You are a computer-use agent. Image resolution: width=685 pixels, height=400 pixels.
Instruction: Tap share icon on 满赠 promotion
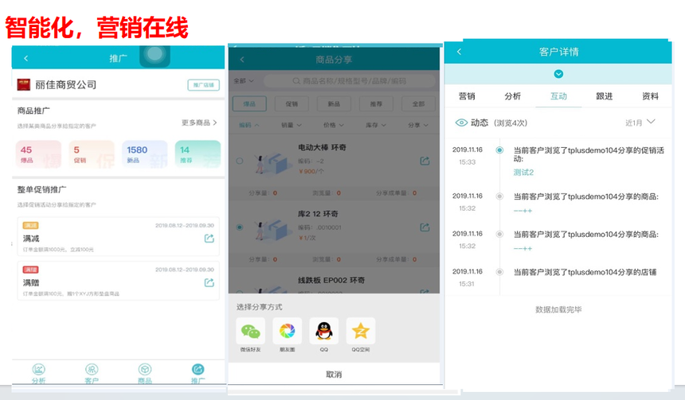point(209,282)
